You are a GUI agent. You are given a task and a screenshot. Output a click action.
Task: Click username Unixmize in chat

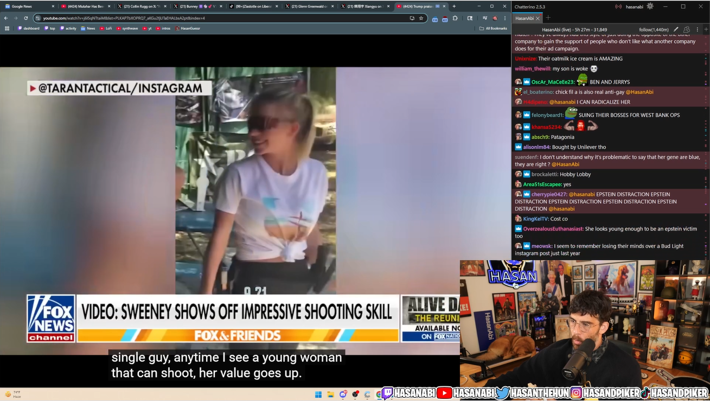[526, 59]
